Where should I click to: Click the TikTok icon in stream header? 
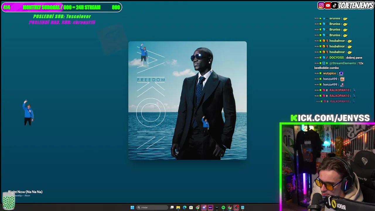click(335, 5)
